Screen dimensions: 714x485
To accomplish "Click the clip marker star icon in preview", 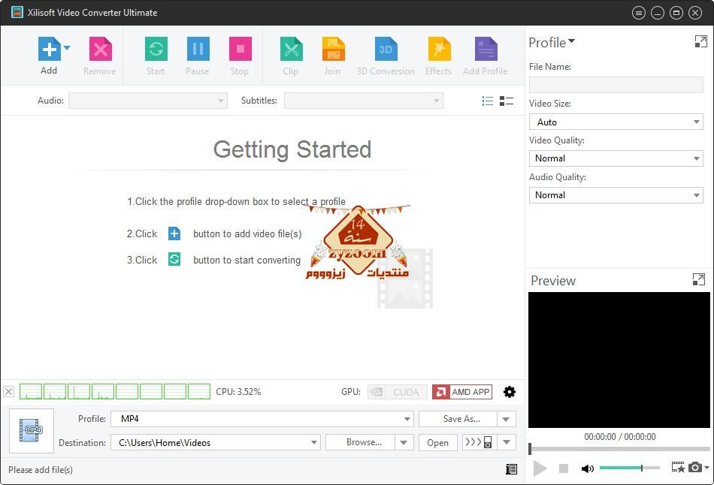I will (x=678, y=467).
